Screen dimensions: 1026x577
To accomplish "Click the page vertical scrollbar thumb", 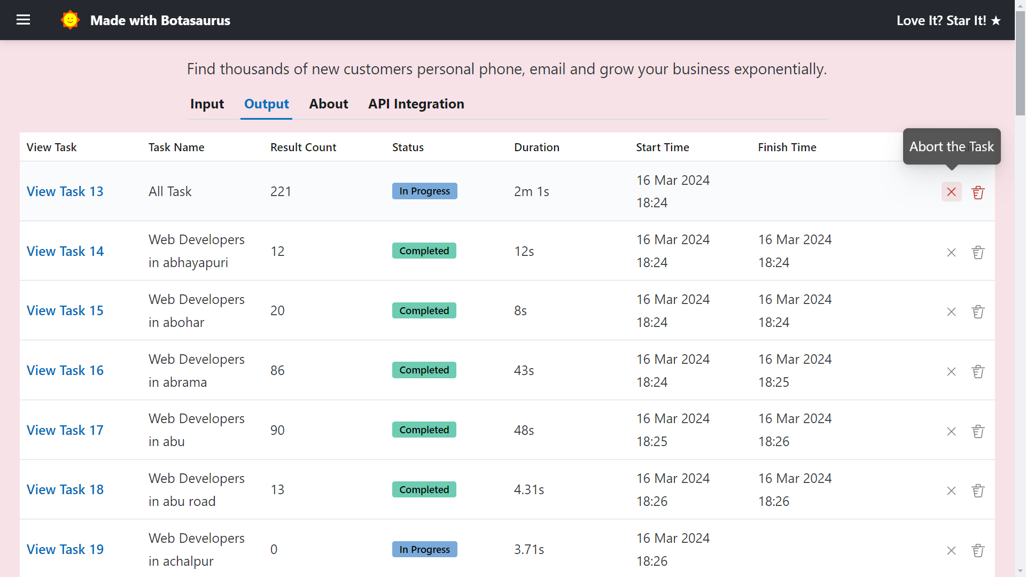I will pos(1020,64).
